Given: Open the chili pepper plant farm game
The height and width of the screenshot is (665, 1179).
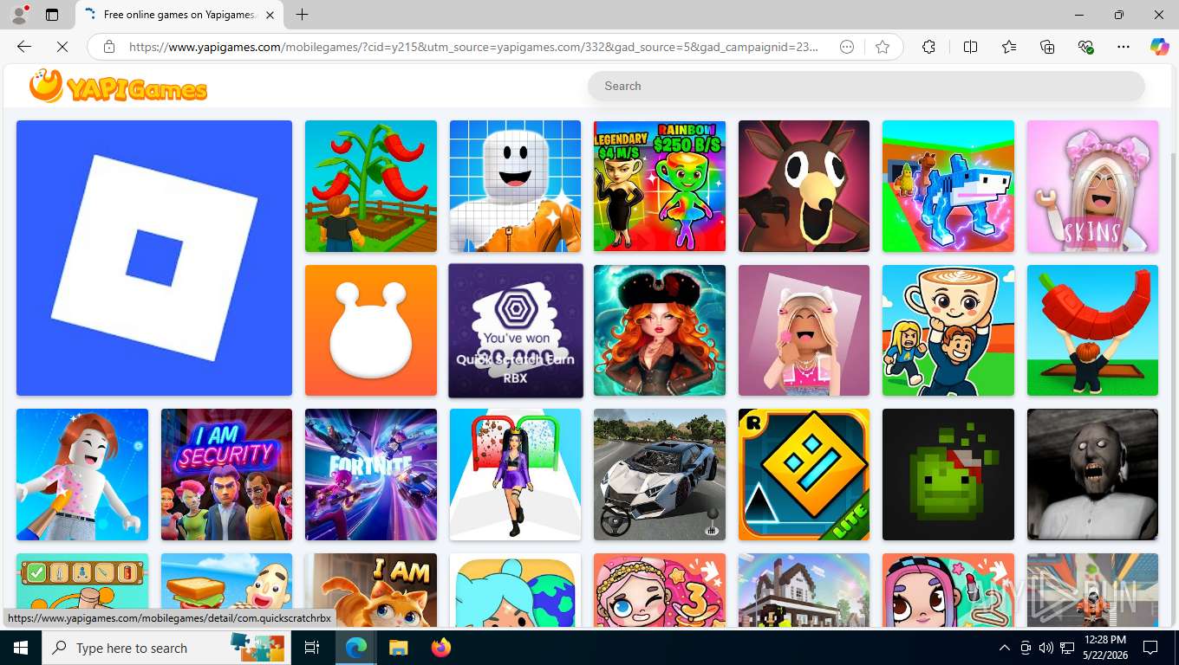Looking at the screenshot, I should pos(371,186).
